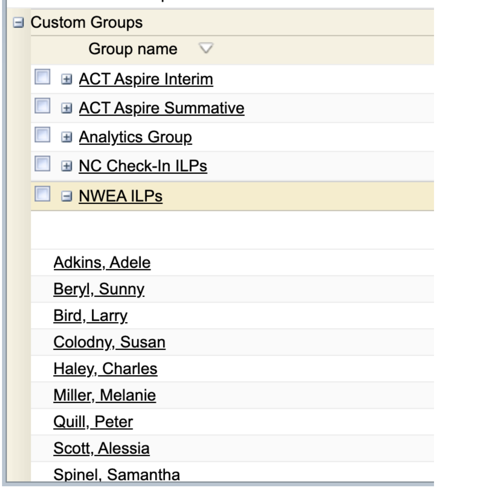
Task: Select the Colodny, Susan link
Action: tap(109, 342)
